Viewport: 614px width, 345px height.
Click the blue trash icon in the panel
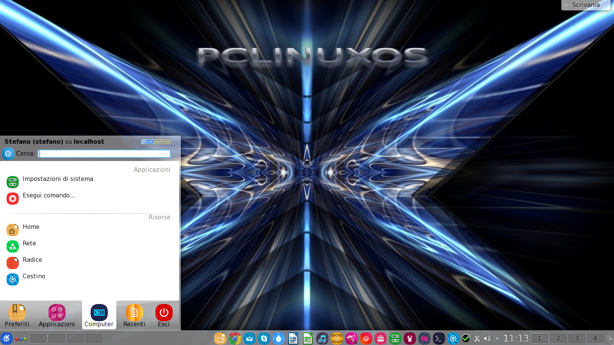(453, 338)
